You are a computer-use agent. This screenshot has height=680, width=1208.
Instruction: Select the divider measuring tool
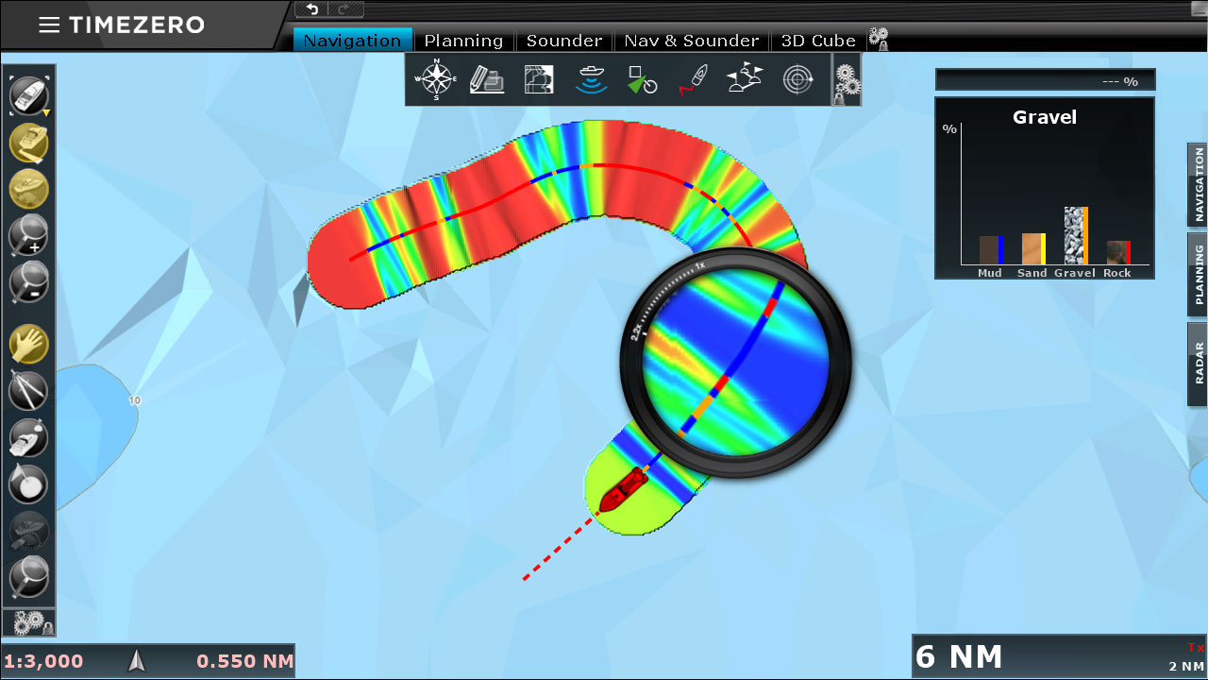click(28, 391)
